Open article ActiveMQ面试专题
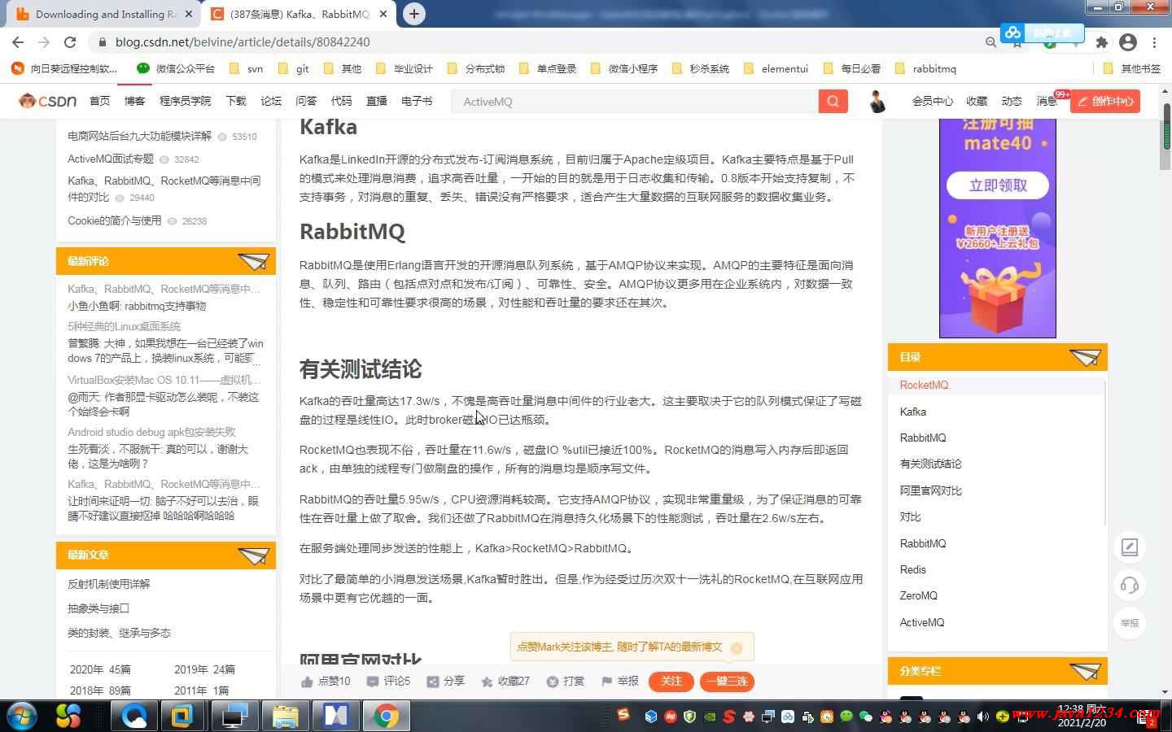 [111, 159]
